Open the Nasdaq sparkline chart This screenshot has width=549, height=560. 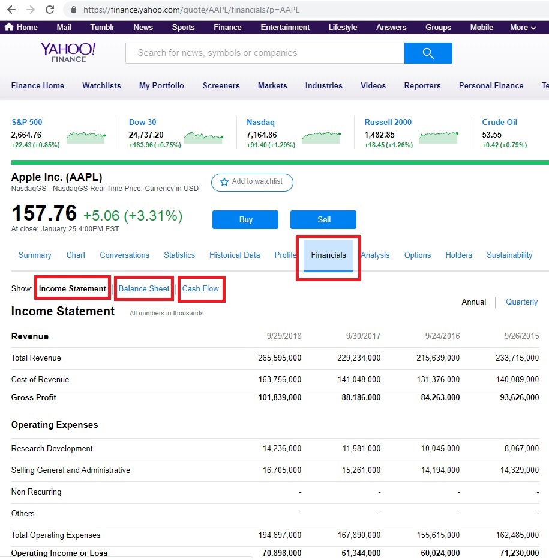(322, 138)
